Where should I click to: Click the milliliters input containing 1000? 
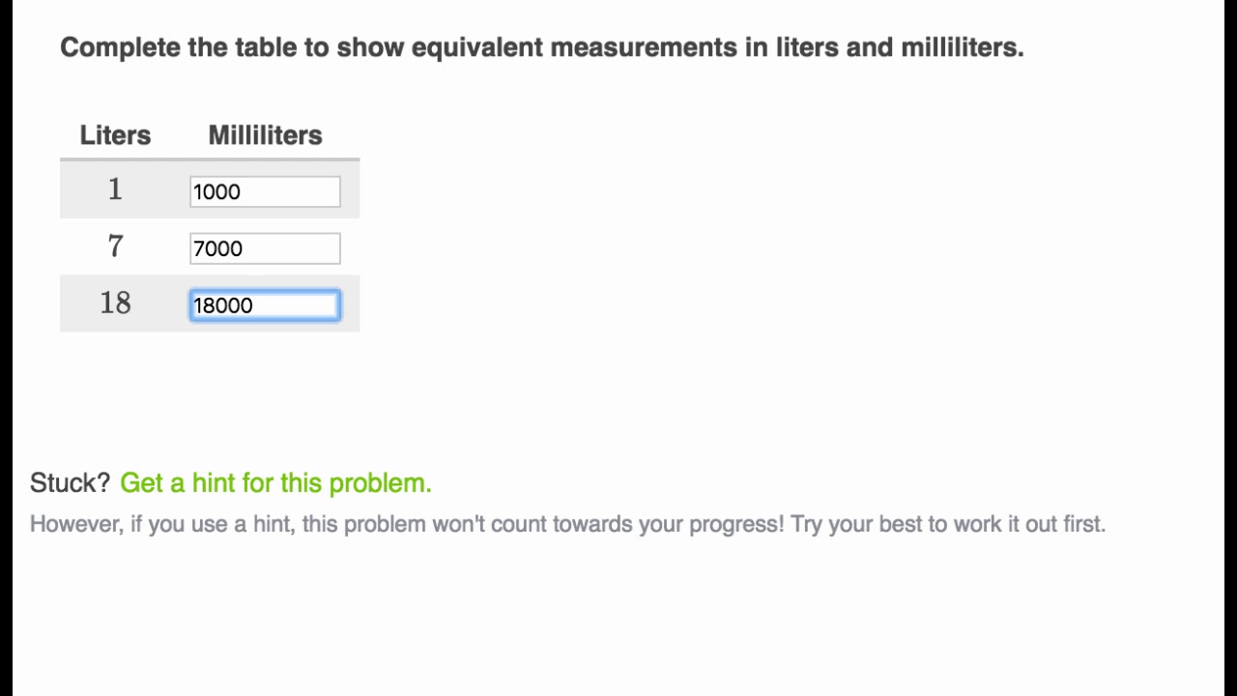click(265, 191)
